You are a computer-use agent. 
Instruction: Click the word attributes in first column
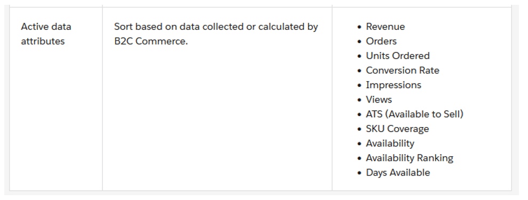click(43, 41)
